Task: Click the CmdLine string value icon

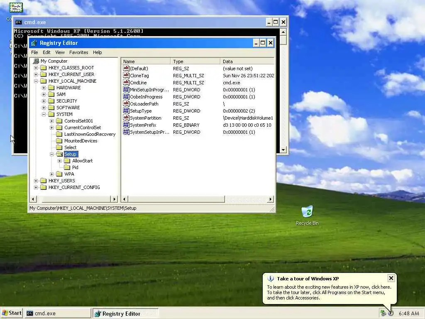Action: point(126,83)
